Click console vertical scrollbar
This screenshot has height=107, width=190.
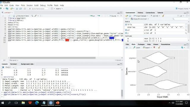pos(122,93)
